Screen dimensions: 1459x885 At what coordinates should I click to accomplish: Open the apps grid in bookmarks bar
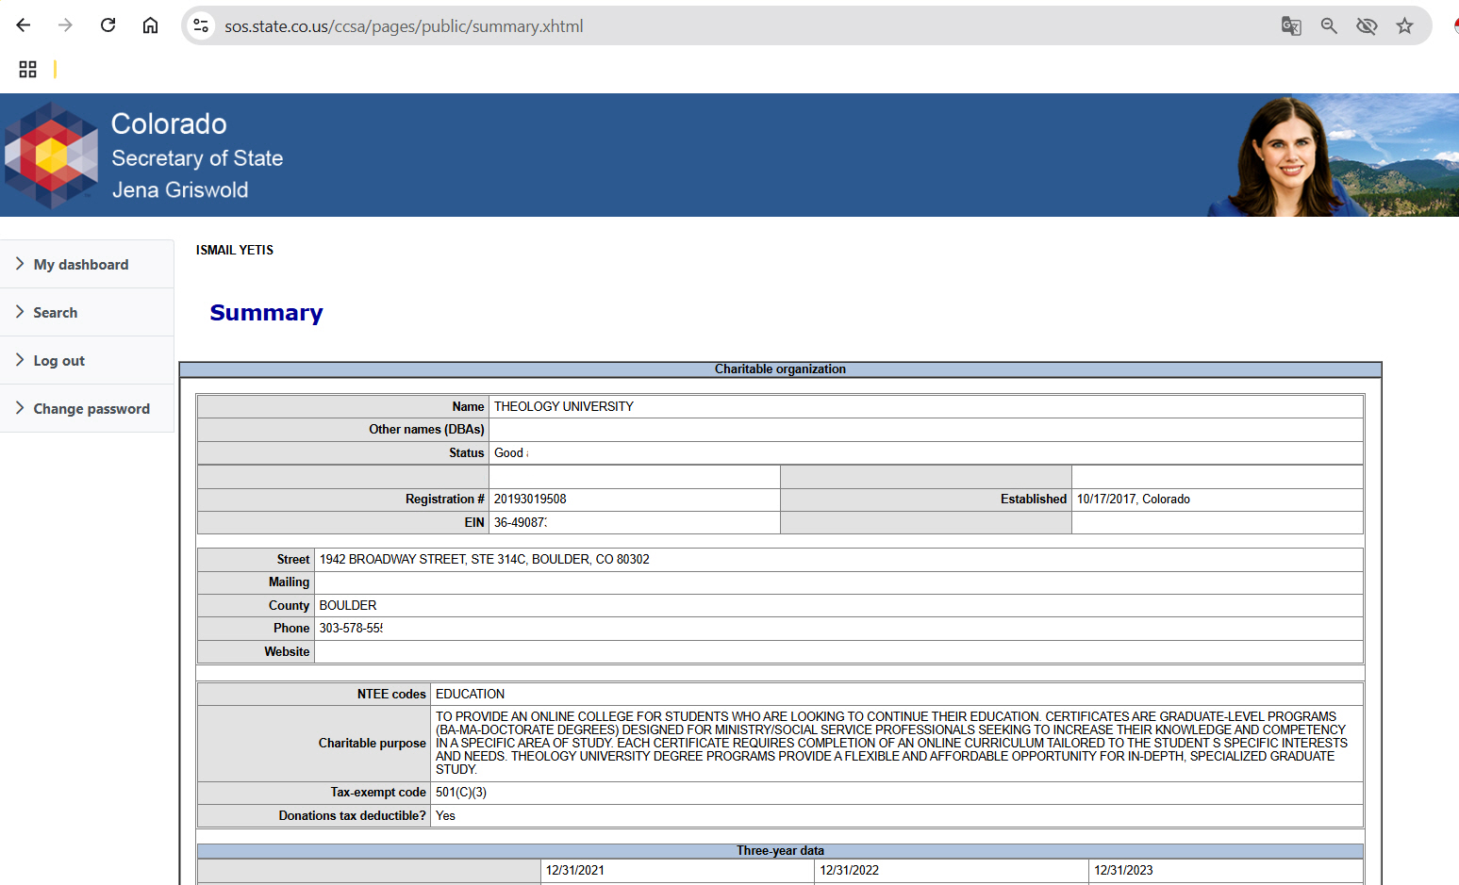[x=27, y=69]
